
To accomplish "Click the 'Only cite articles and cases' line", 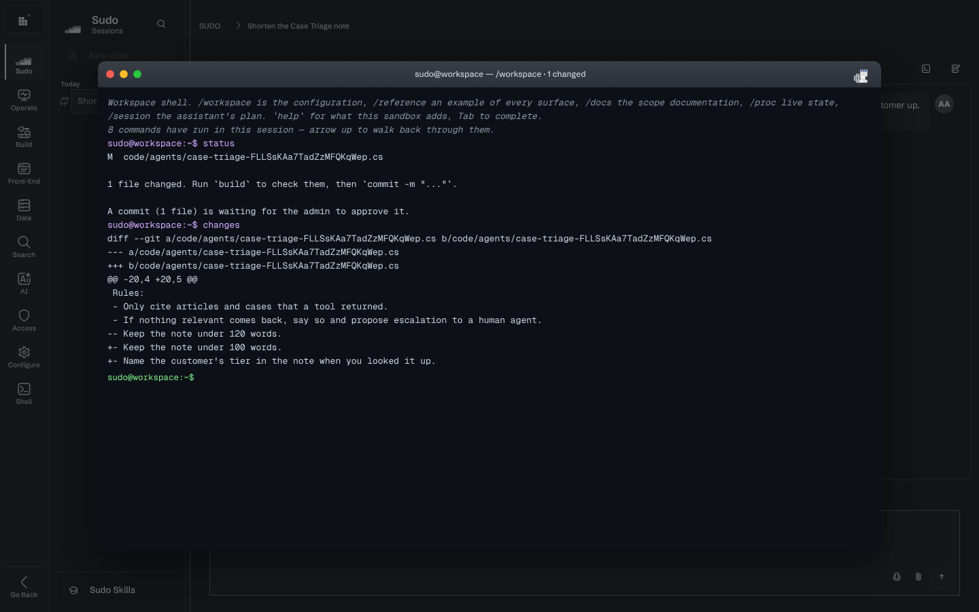I will click(250, 307).
